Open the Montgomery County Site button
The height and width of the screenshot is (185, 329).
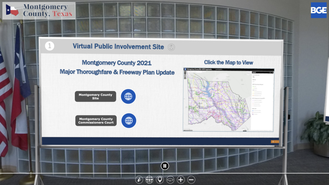[x=95, y=97]
